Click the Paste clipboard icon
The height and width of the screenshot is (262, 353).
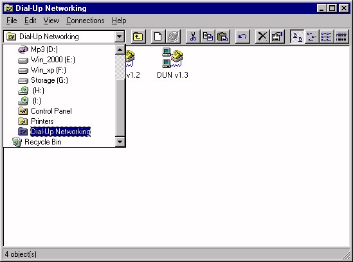(222, 37)
